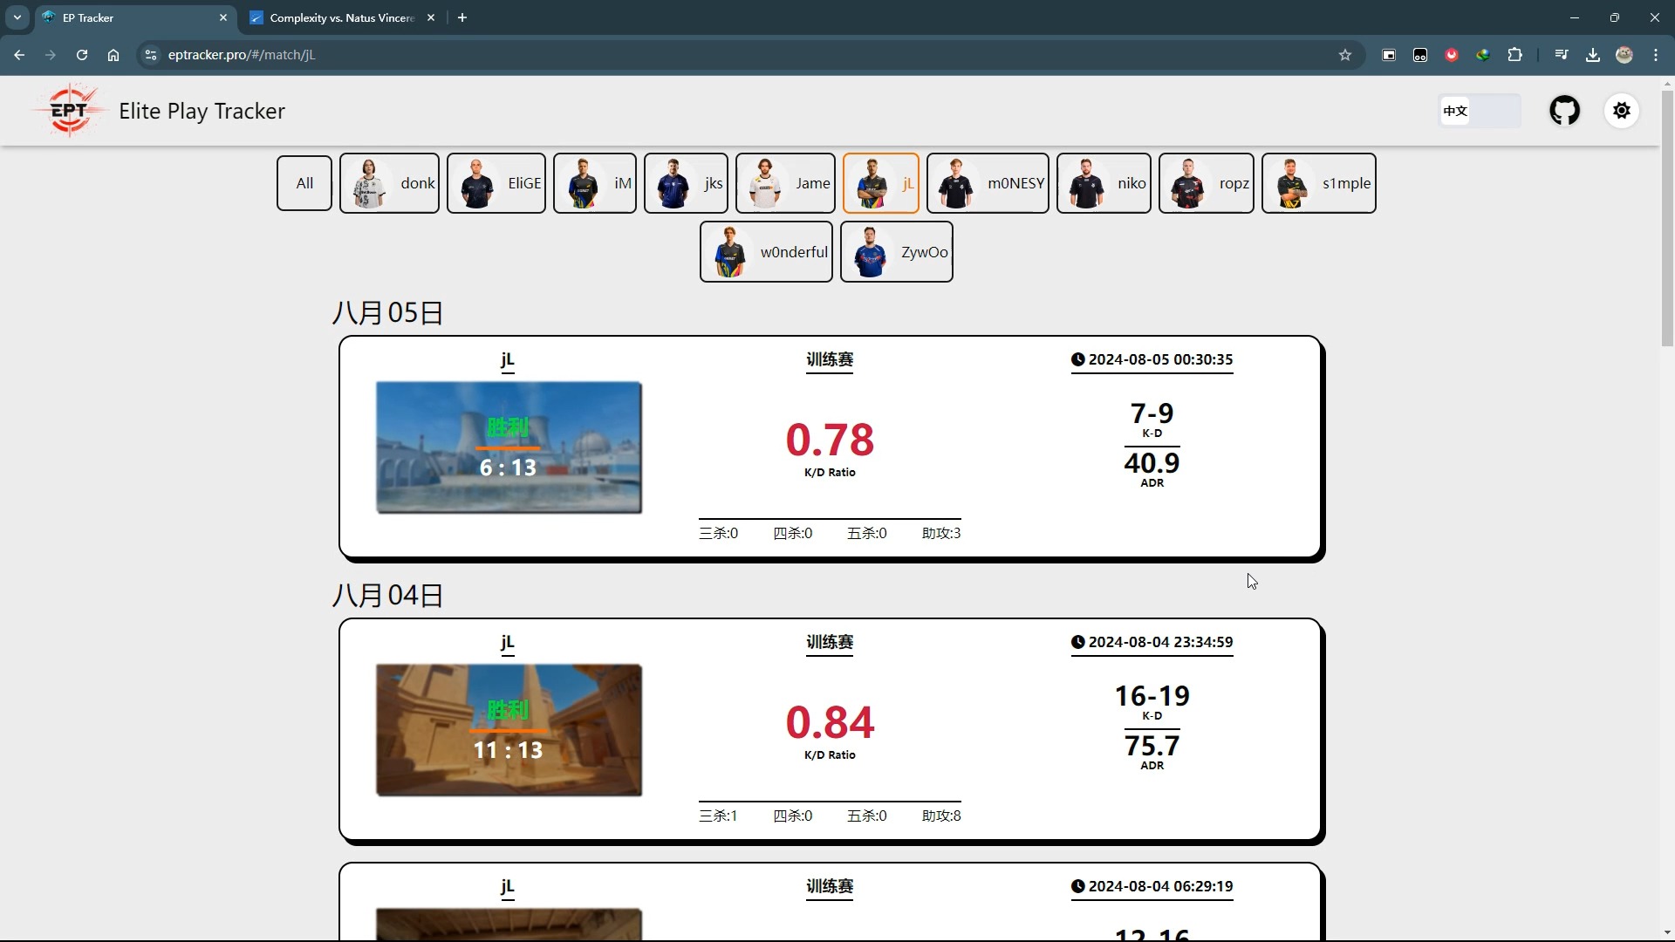
Task: Go back to previous page
Action: pyautogui.click(x=19, y=55)
